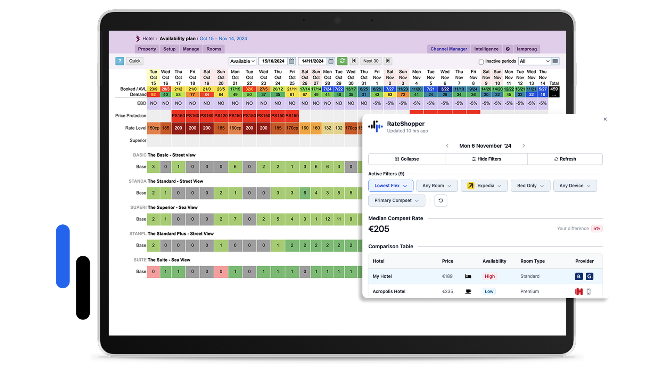Jump to last period arrow icon
The image size is (667, 381).
click(388, 61)
